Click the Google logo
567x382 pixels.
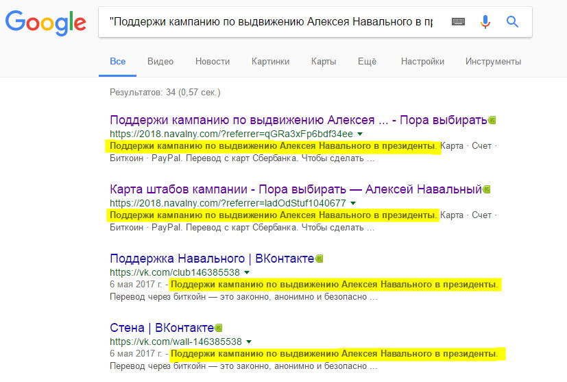[46, 23]
